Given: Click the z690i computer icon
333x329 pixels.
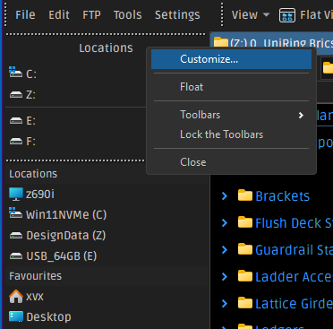Looking at the screenshot, I should 16,195.
